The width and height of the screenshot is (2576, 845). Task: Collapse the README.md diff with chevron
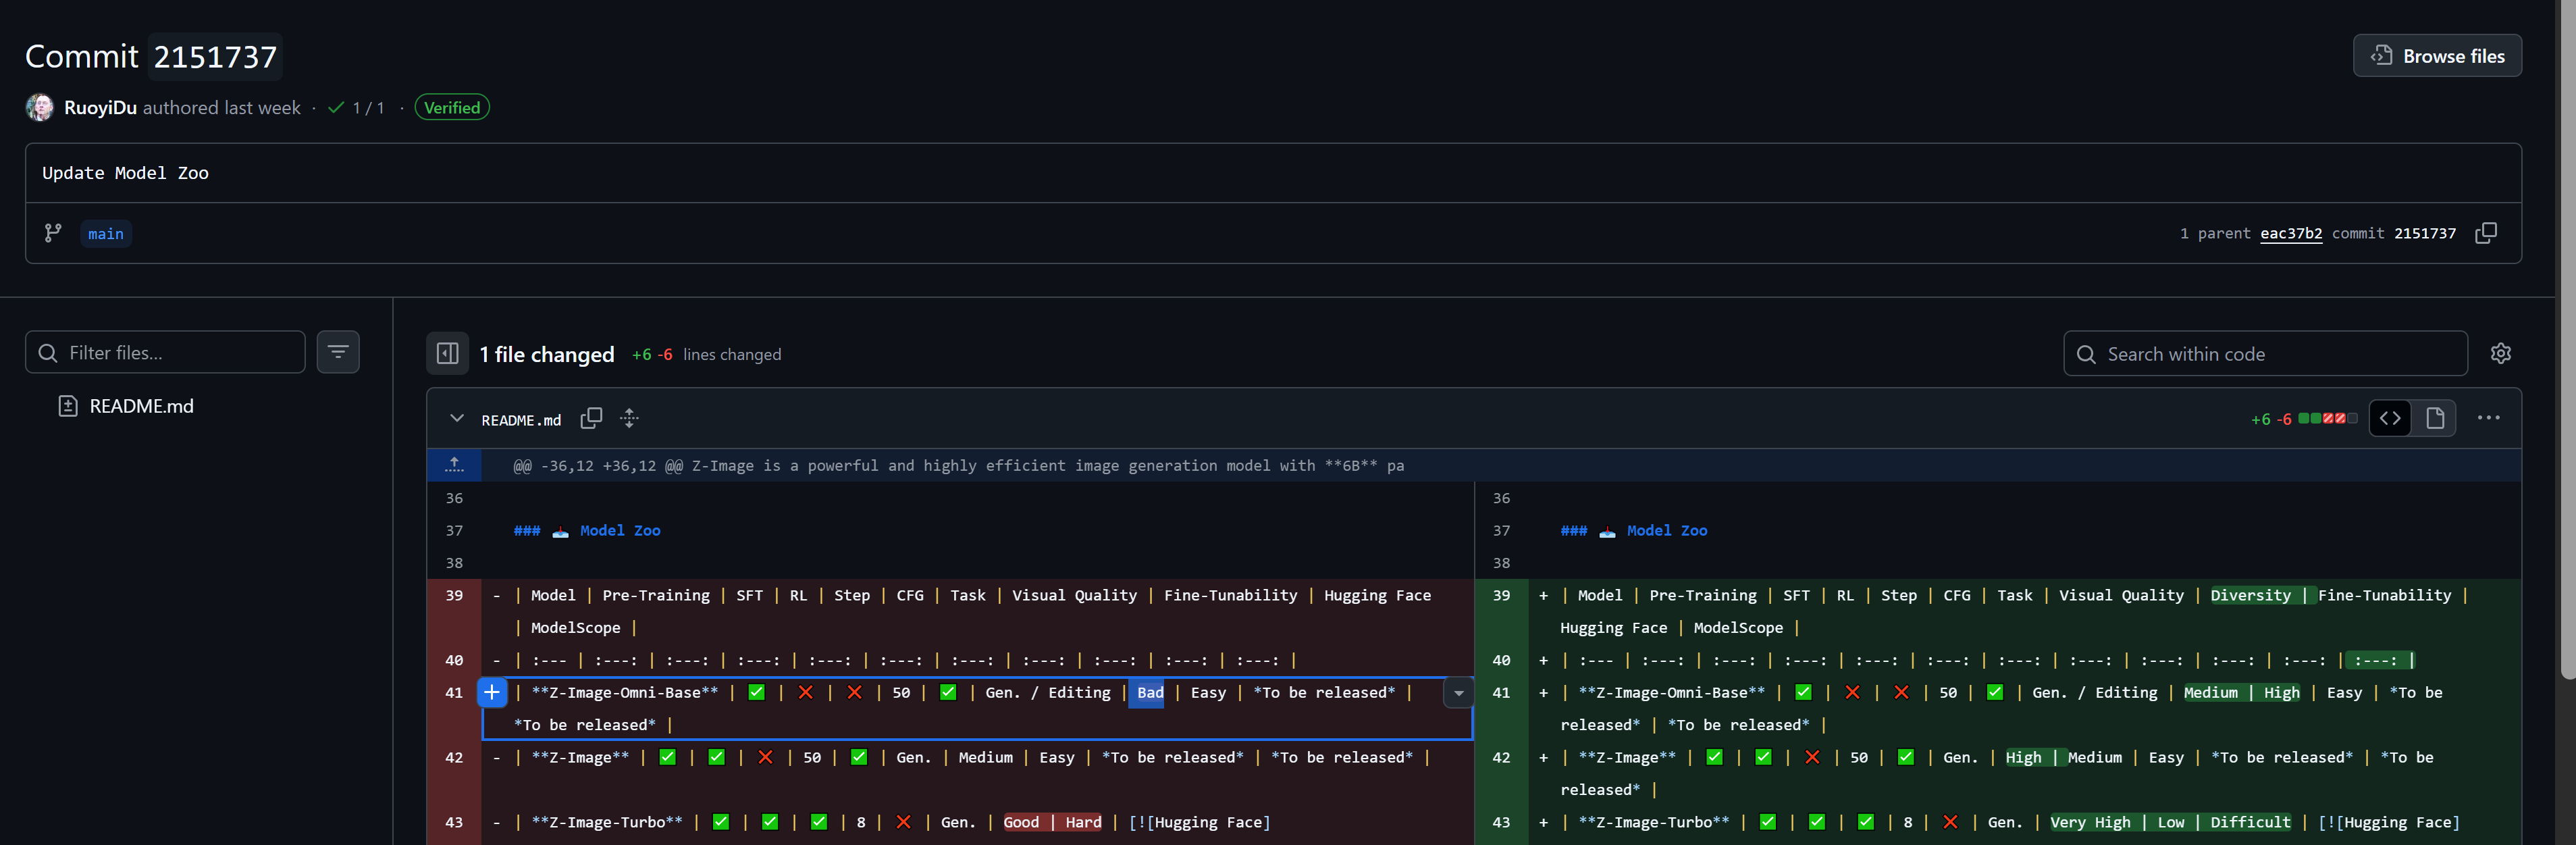click(457, 419)
